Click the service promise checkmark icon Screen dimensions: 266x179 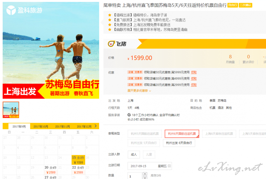129,115
